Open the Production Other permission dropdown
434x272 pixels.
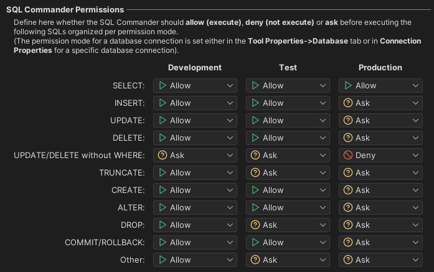tap(380, 260)
